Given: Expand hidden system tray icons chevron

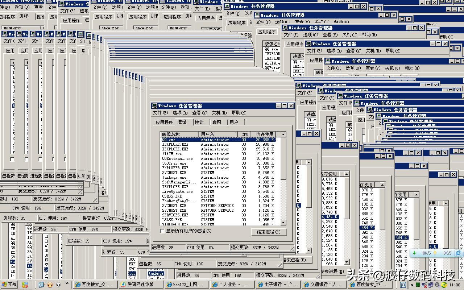Looking at the screenshot, I should coord(412,285).
